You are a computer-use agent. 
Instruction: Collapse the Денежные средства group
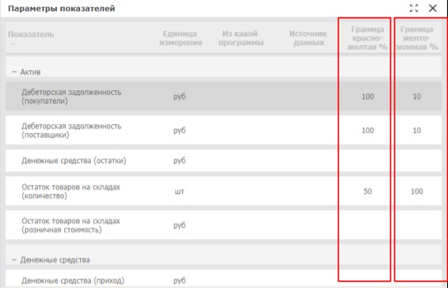tap(14, 260)
